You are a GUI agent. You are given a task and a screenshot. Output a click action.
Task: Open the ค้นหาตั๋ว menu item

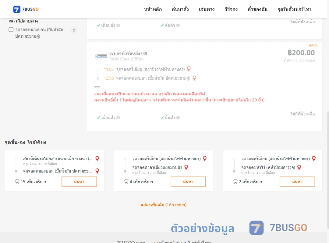click(x=180, y=9)
